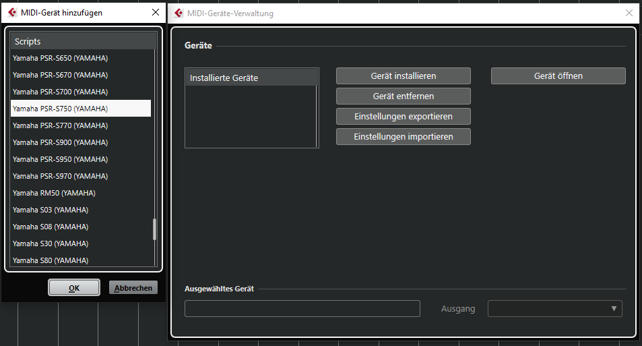The height and width of the screenshot is (346, 642).
Task: Close the MIDI-Gerät hinzufügen dialog
Action: tap(156, 12)
